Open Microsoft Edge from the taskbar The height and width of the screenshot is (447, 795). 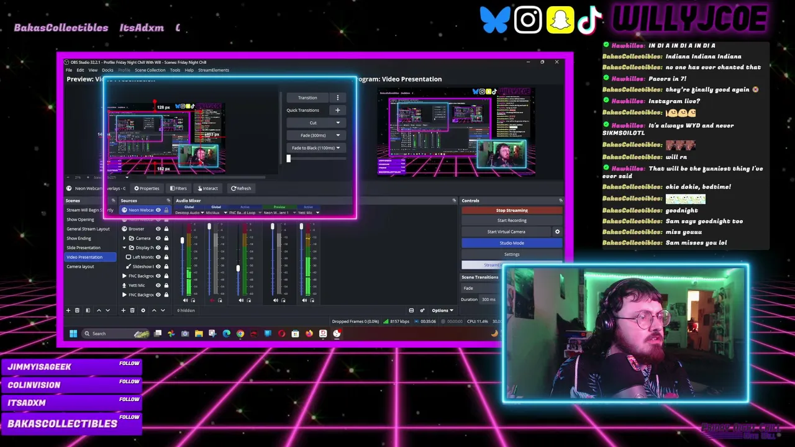coord(226,333)
